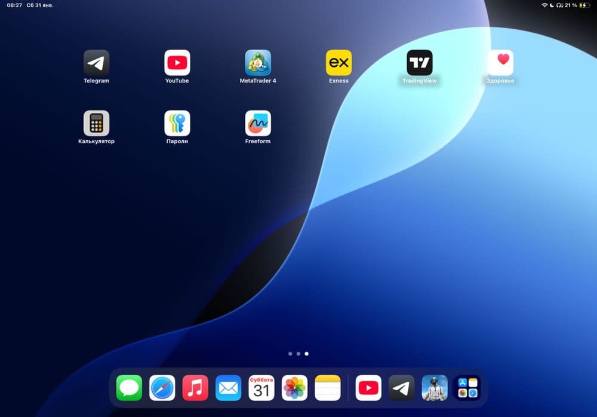Tap the battery charging indicator

(584, 5)
